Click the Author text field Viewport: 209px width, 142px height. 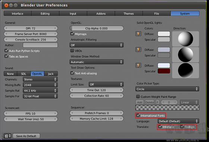40,45
